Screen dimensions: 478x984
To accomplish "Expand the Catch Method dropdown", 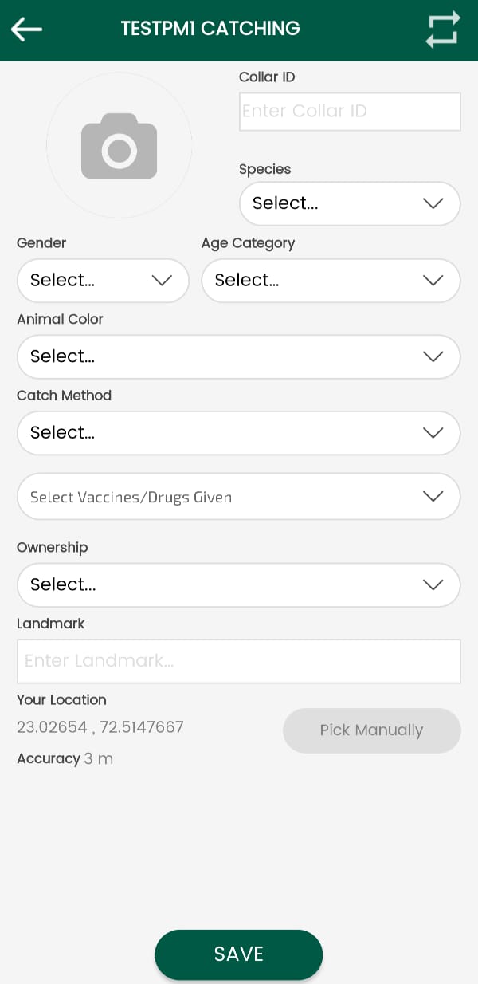I will (223, 433).
